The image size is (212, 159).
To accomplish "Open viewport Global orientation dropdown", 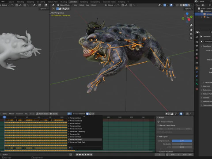I will pos(110,5).
